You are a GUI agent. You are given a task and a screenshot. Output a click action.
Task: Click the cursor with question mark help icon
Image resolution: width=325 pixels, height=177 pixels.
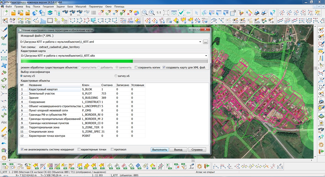[x=272, y=12]
